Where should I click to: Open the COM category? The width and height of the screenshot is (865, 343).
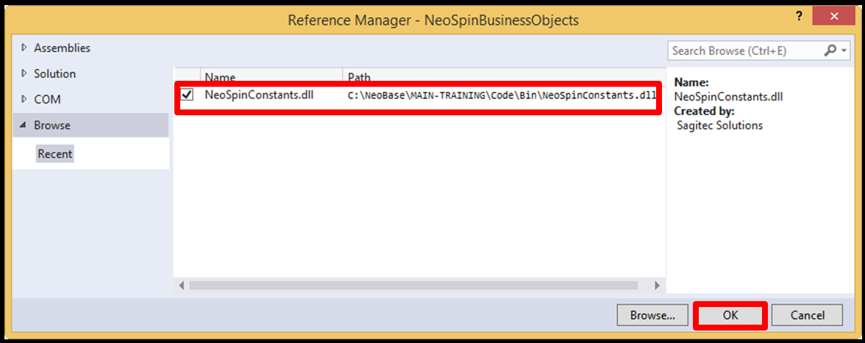pyautogui.click(x=47, y=99)
